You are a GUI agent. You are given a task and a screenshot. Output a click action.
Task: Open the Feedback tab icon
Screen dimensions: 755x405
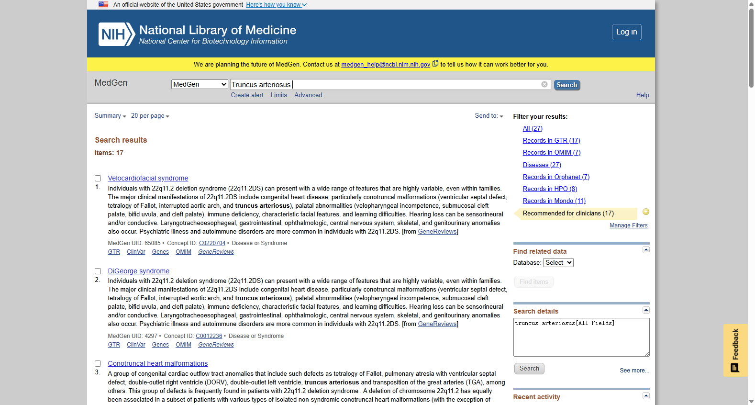[735, 350]
